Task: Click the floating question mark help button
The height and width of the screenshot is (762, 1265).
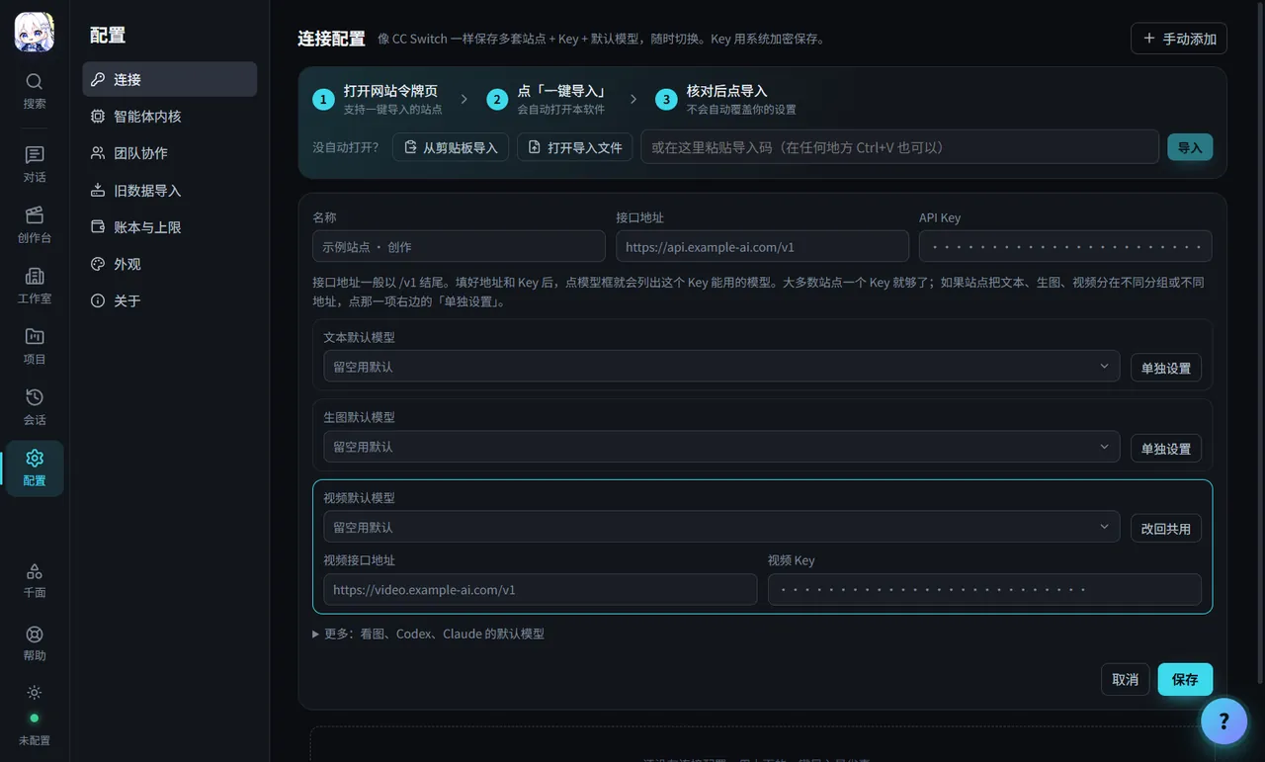Action: point(1223,720)
